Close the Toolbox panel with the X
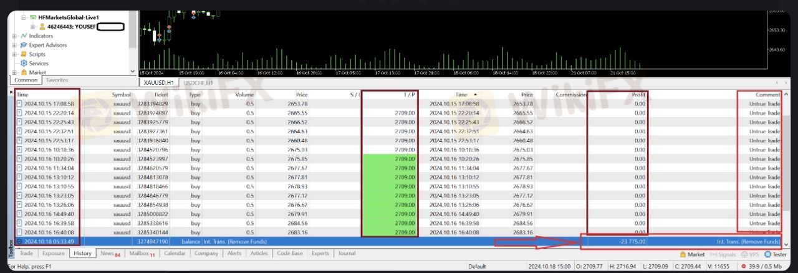This screenshot has width=798, height=273. click(11, 92)
